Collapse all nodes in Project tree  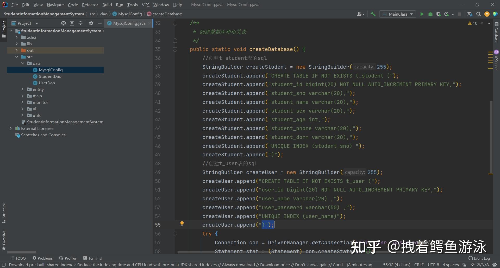tap(80, 23)
